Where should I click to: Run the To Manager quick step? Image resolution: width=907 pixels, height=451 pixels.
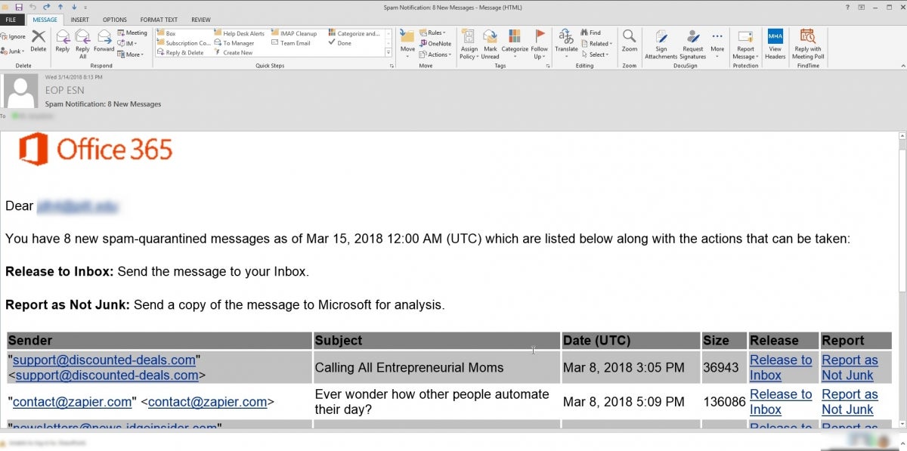(234, 43)
